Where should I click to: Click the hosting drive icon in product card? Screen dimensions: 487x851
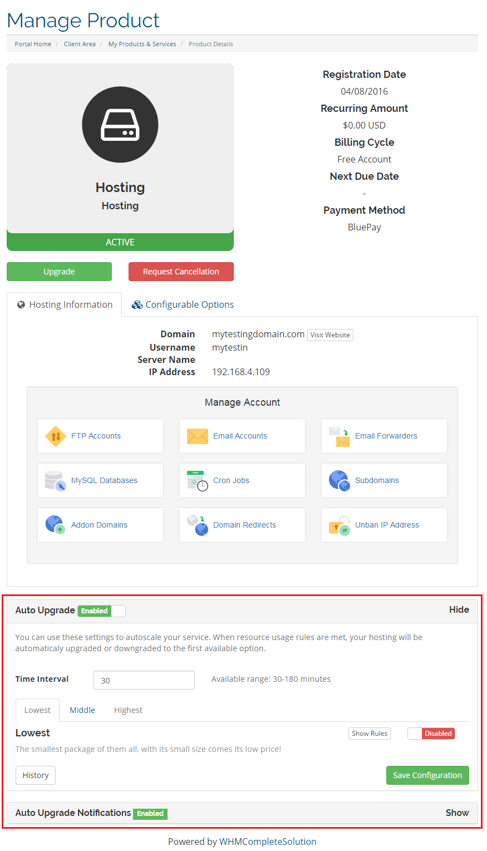pyautogui.click(x=120, y=125)
